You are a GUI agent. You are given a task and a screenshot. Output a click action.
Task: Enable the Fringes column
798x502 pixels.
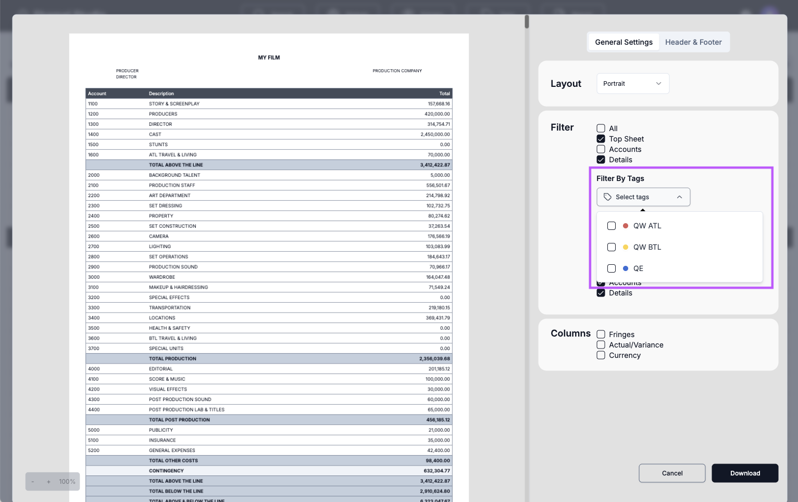[601, 334]
